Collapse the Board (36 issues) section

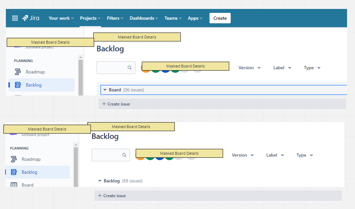[x=105, y=90]
